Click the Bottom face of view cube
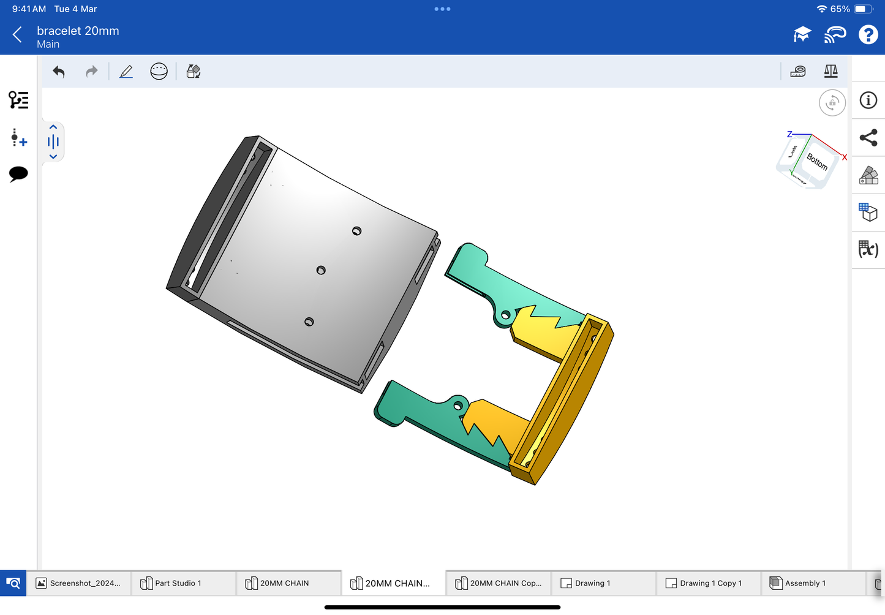 (817, 162)
